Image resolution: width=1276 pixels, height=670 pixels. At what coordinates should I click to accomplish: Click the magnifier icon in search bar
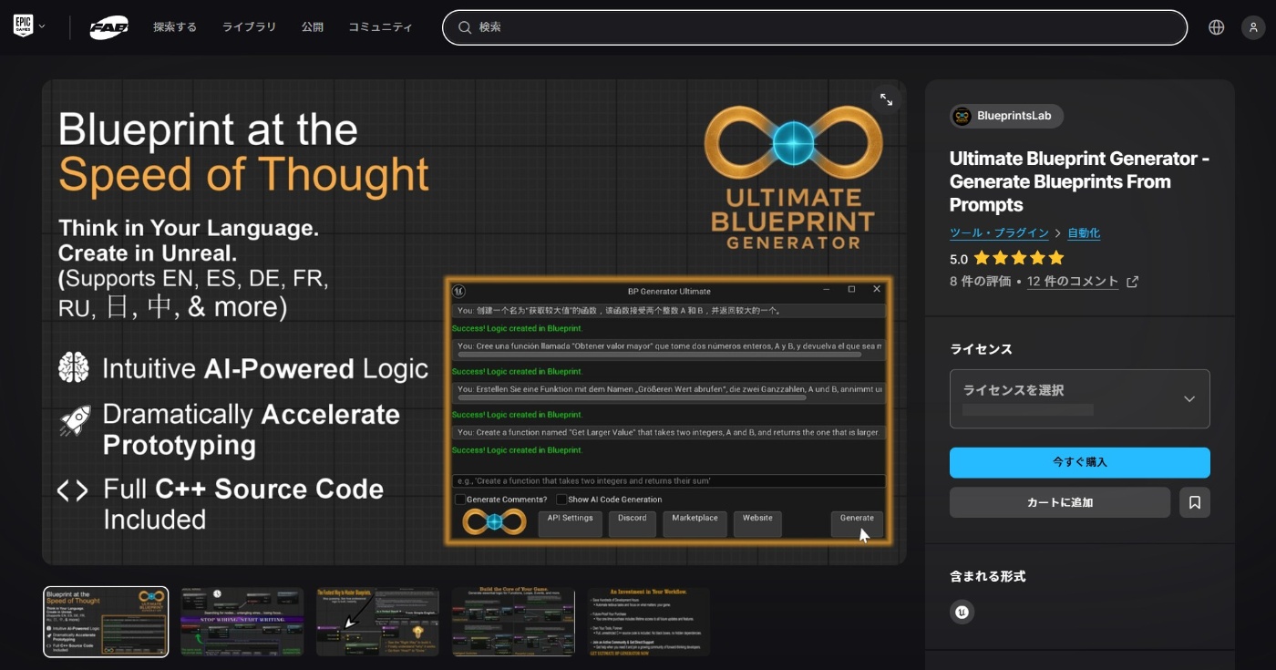coord(465,27)
